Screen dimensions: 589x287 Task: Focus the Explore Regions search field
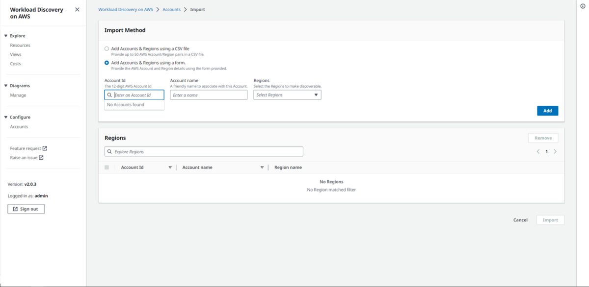204,152
